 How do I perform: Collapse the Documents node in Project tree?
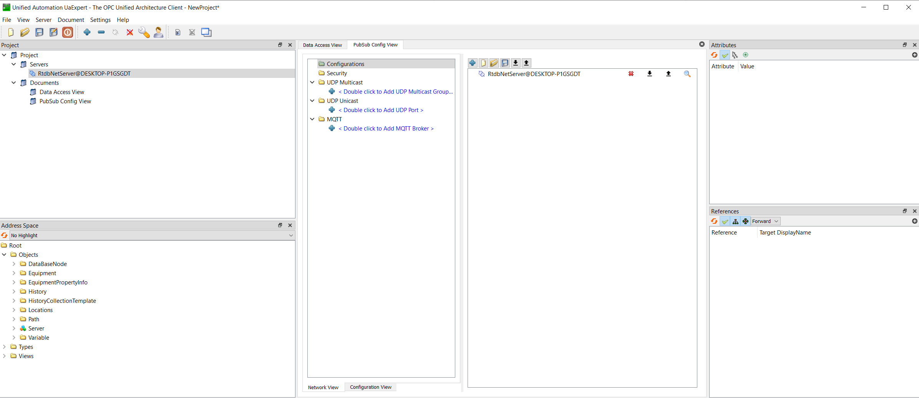pos(14,83)
